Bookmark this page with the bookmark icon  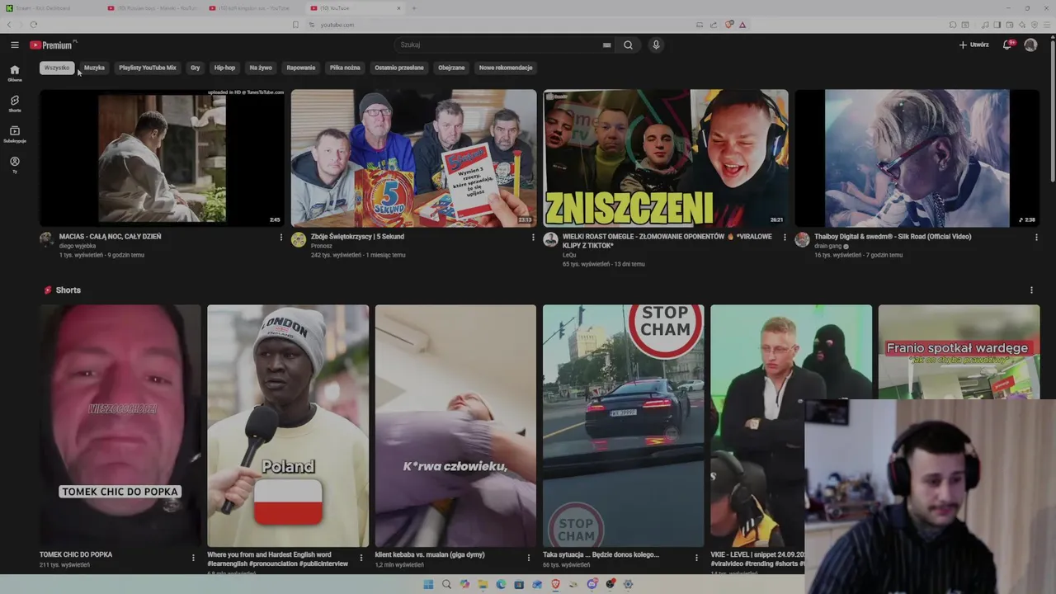(x=295, y=25)
